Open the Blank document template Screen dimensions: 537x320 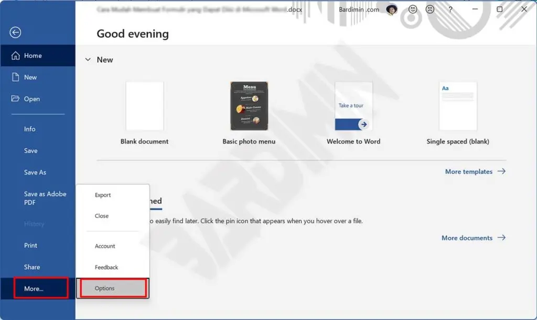[x=145, y=106]
